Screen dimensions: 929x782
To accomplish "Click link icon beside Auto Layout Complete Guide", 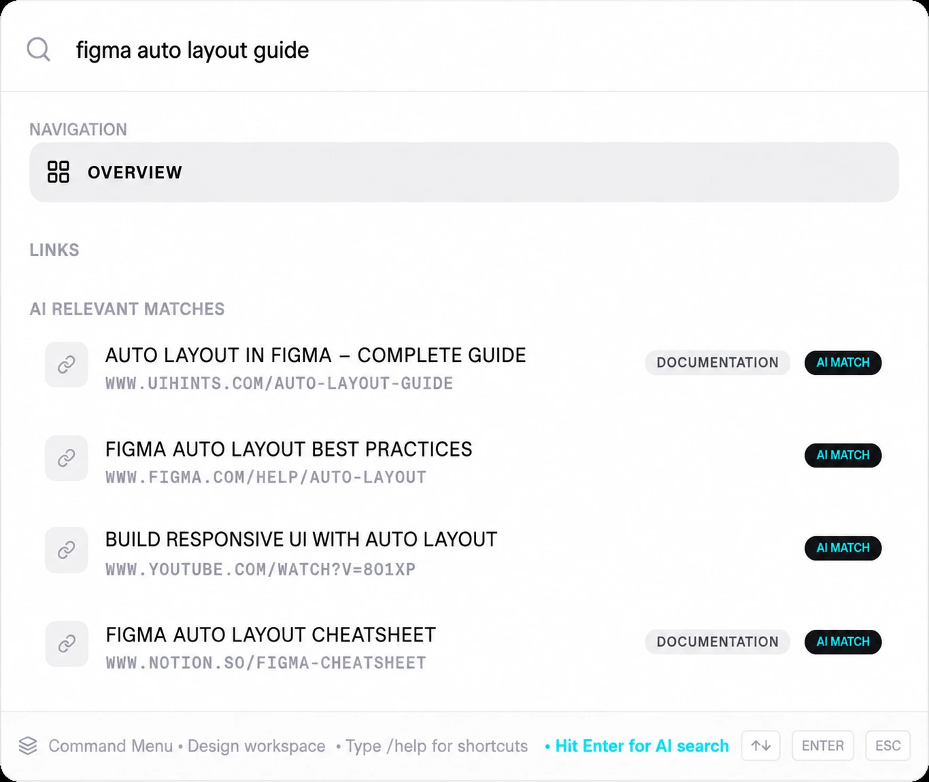I will coord(66,365).
